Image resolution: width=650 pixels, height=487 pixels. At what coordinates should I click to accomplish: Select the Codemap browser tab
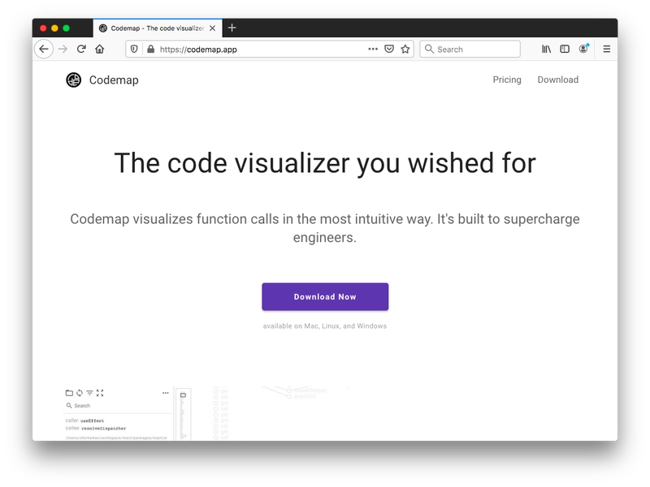158,28
